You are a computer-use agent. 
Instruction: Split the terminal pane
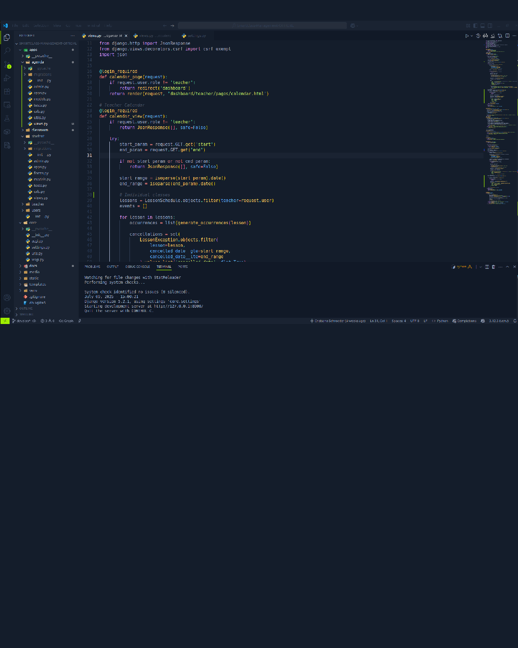pos(487,267)
